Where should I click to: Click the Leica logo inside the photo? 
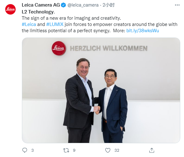coord(59,48)
